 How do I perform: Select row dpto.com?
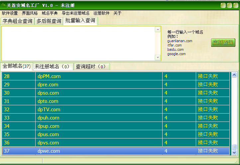point(116,101)
